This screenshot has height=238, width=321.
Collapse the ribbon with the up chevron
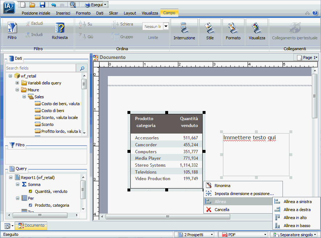[307, 13]
